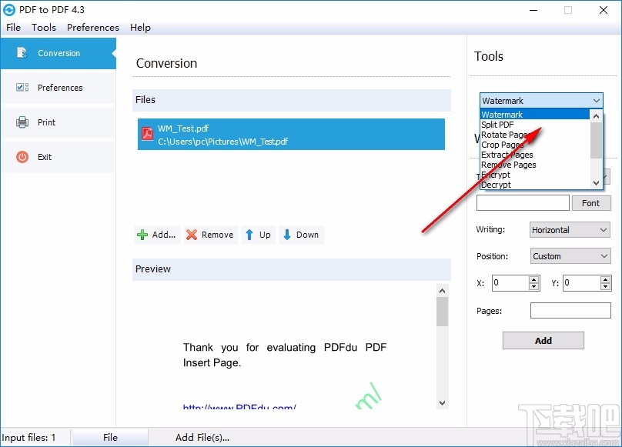
Task: Choose Crop Pages in the dropdown list
Action: [x=535, y=145]
